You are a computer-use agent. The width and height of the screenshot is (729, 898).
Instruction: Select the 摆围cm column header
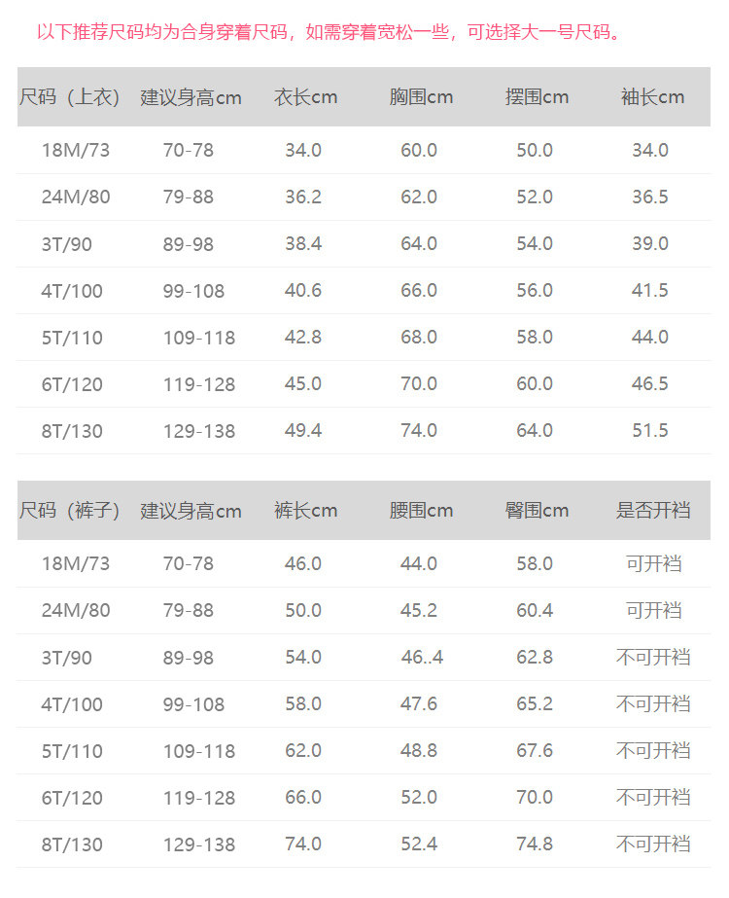click(537, 97)
